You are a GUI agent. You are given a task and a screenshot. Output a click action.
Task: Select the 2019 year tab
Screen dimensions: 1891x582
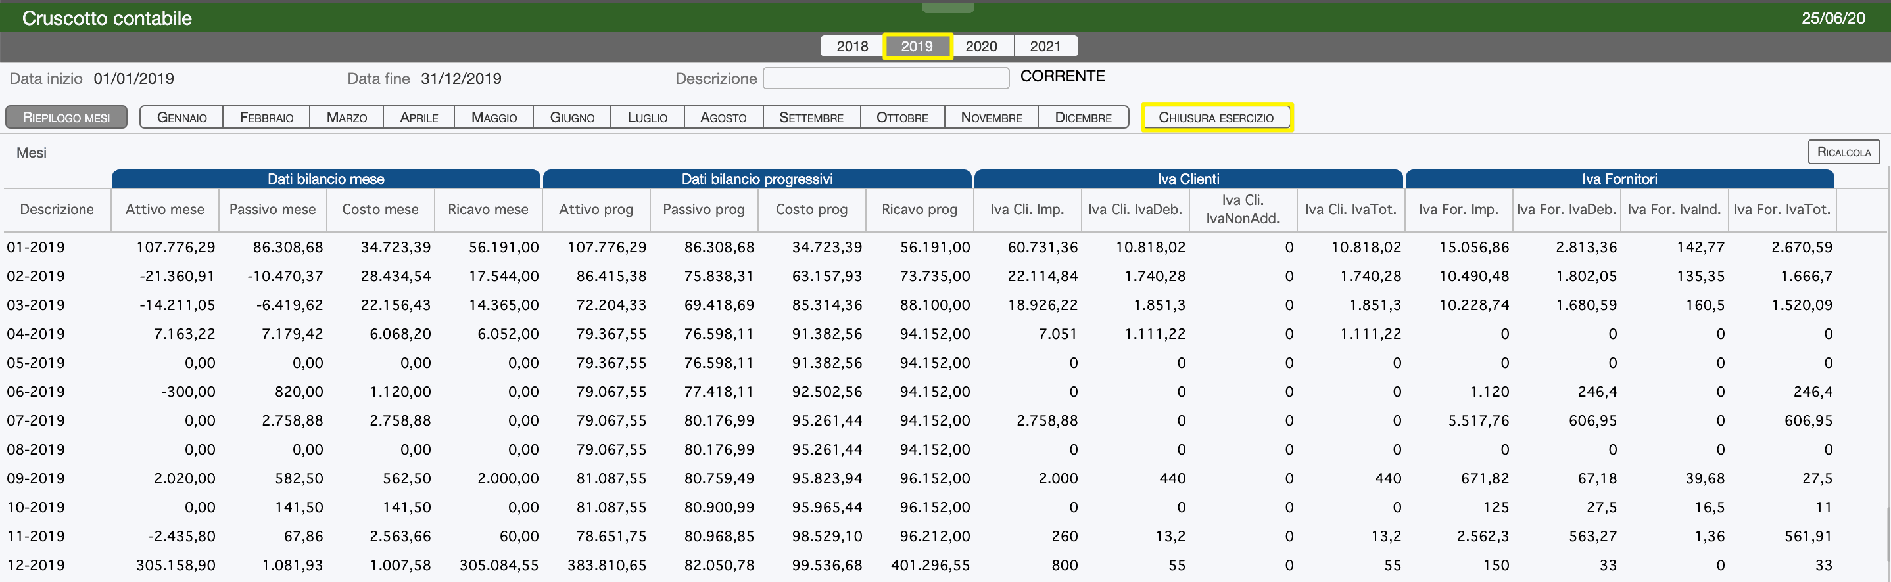click(917, 46)
